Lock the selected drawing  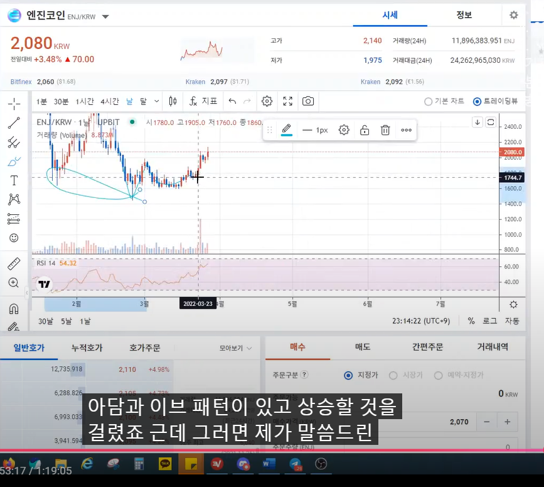coord(365,130)
